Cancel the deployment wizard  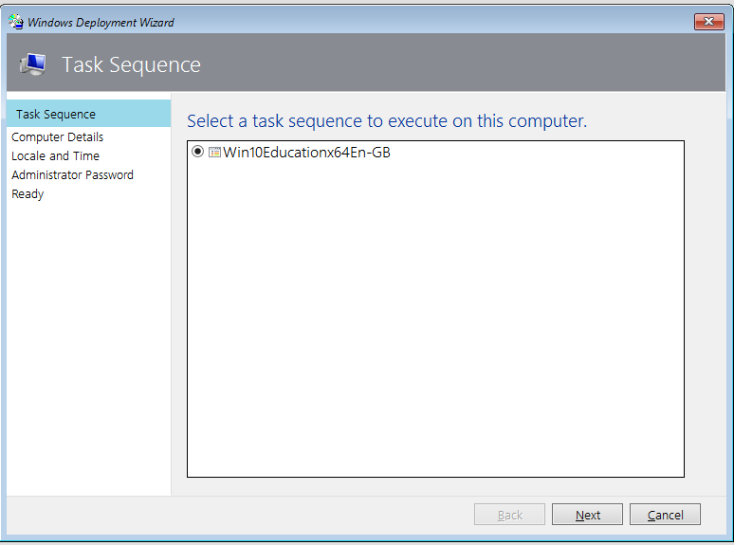pyautogui.click(x=665, y=515)
